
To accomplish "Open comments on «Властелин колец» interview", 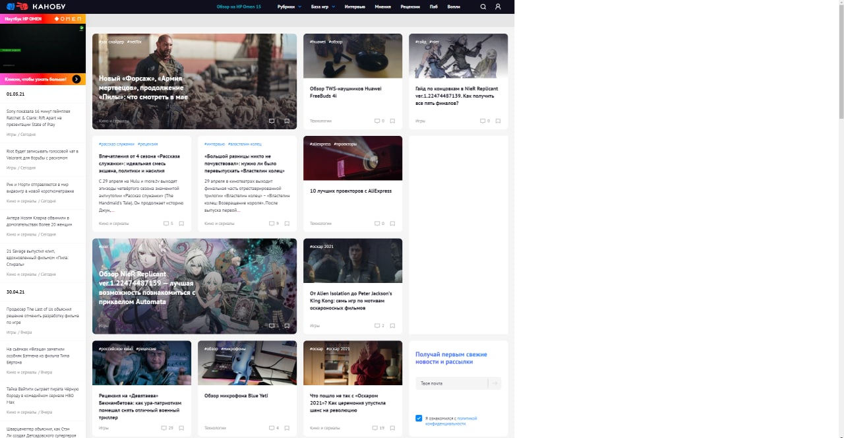I will point(274,223).
